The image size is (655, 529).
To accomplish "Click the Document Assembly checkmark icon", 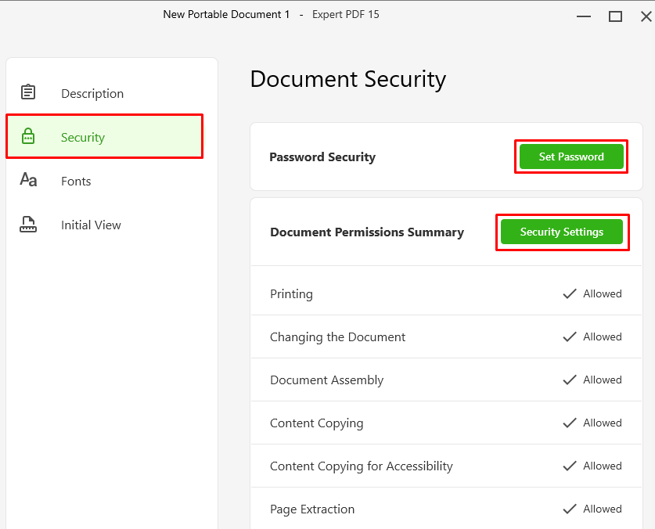I will tap(570, 380).
